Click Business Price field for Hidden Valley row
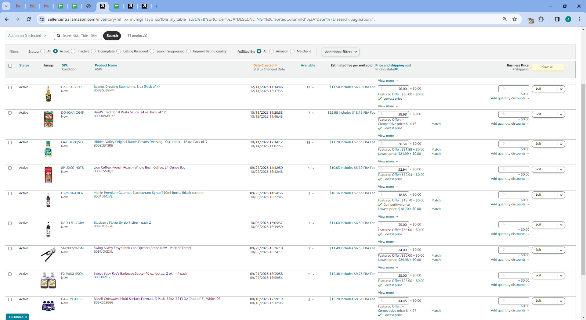 click(x=514, y=144)
